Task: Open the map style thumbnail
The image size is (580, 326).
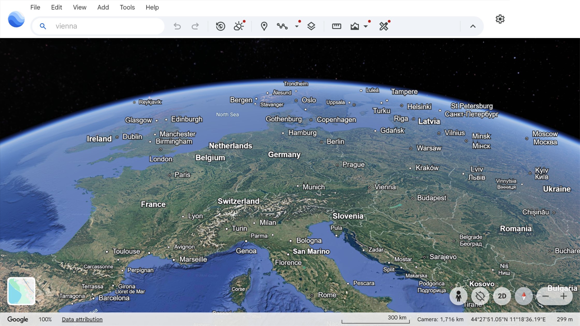Action: [x=21, y=291]
